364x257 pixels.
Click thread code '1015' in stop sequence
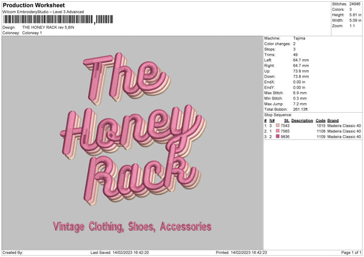pos(321,125)
